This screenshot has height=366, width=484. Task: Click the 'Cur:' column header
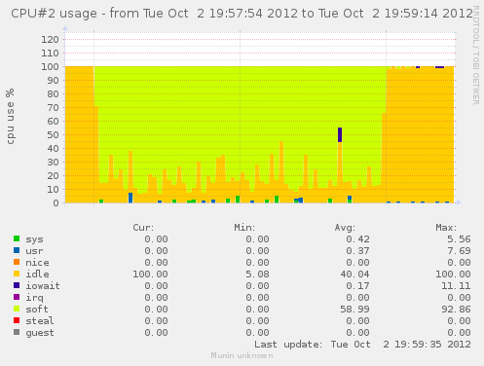coord(143,228)
